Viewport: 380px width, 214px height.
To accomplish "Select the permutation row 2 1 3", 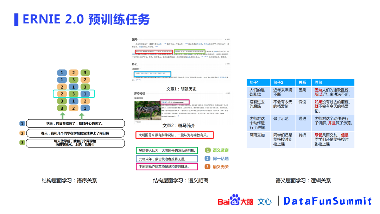I will click(x=74, y=87).
